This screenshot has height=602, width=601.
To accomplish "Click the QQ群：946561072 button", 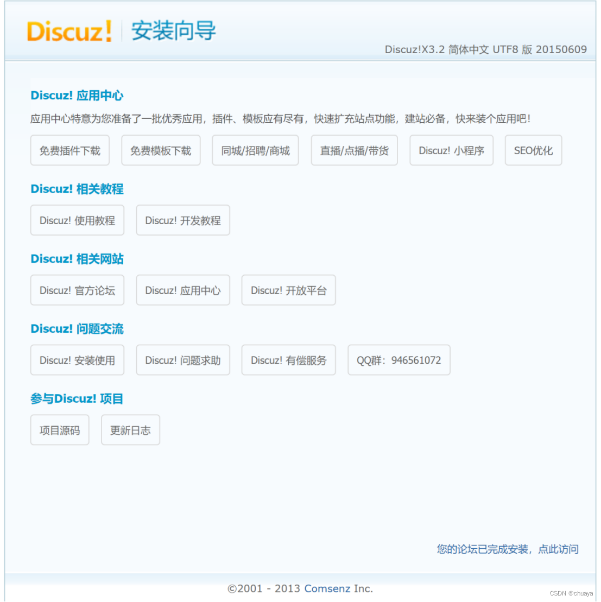I will pyautogui.click(x=399, y=360).
